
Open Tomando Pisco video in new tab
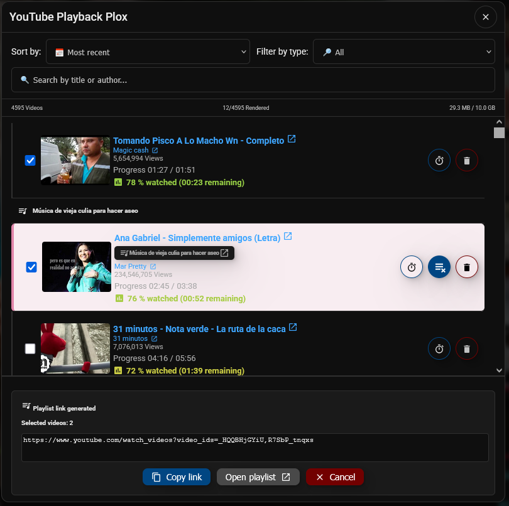[291, 139]
